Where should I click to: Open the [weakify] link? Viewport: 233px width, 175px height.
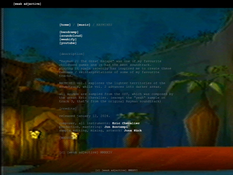click(x=68, y=39)
